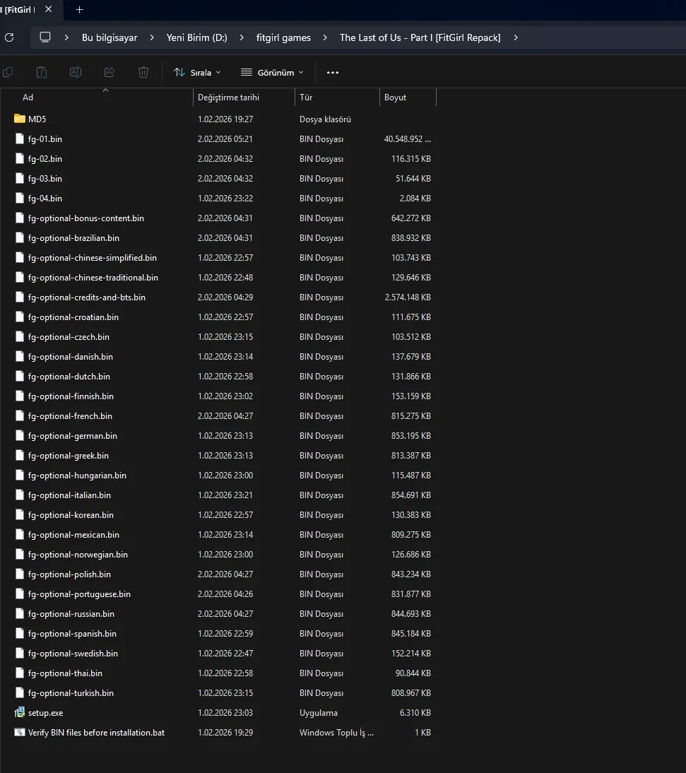This screenshot has width=686, height=773.
Task: Select file fg-02.bin
Action: 45,159
